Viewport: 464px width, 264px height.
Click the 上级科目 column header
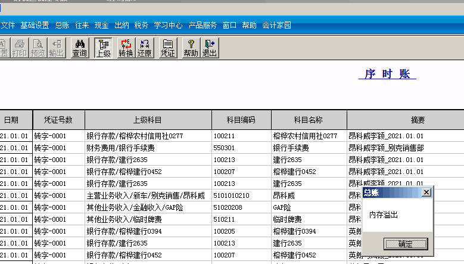pyautogui.click(x=148, y=120)
